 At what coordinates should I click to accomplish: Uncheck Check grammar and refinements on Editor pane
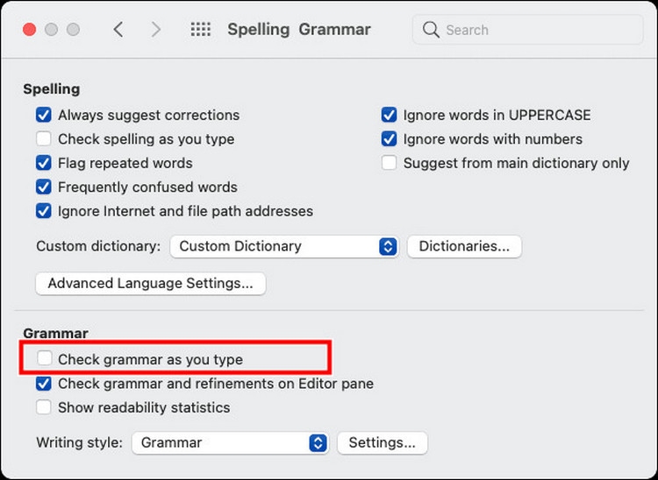click(44, 384)
